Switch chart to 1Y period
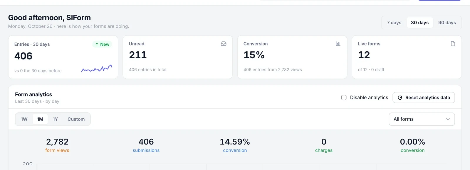The image size is (470, 170). click(x=55, y=119)
